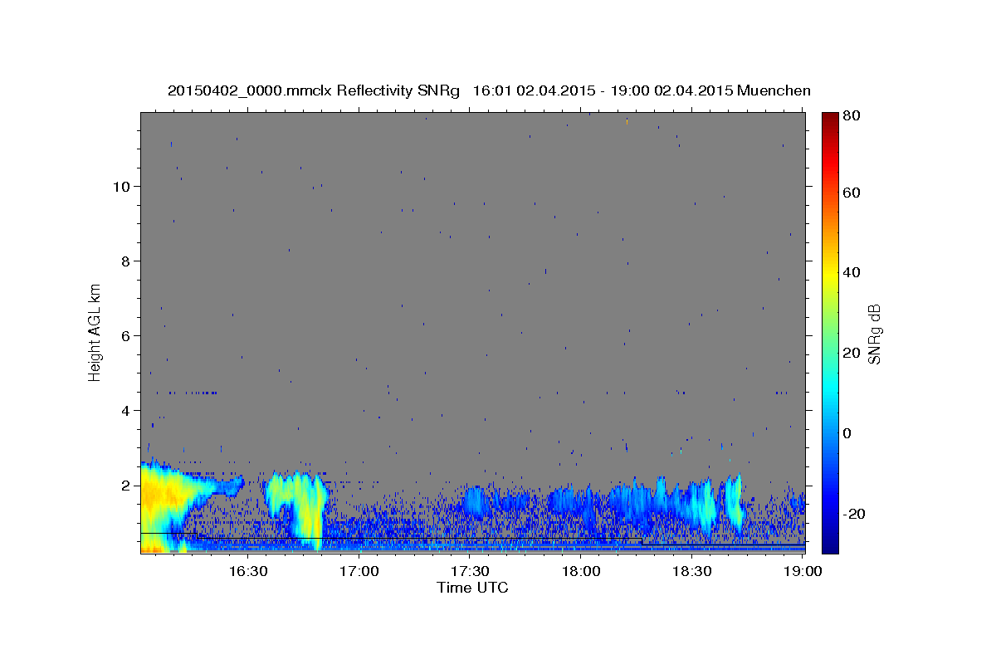Click the 17:00 time tick label
Image resolution: width=996 pixels, height=664 pixels.
pos(359,572)
